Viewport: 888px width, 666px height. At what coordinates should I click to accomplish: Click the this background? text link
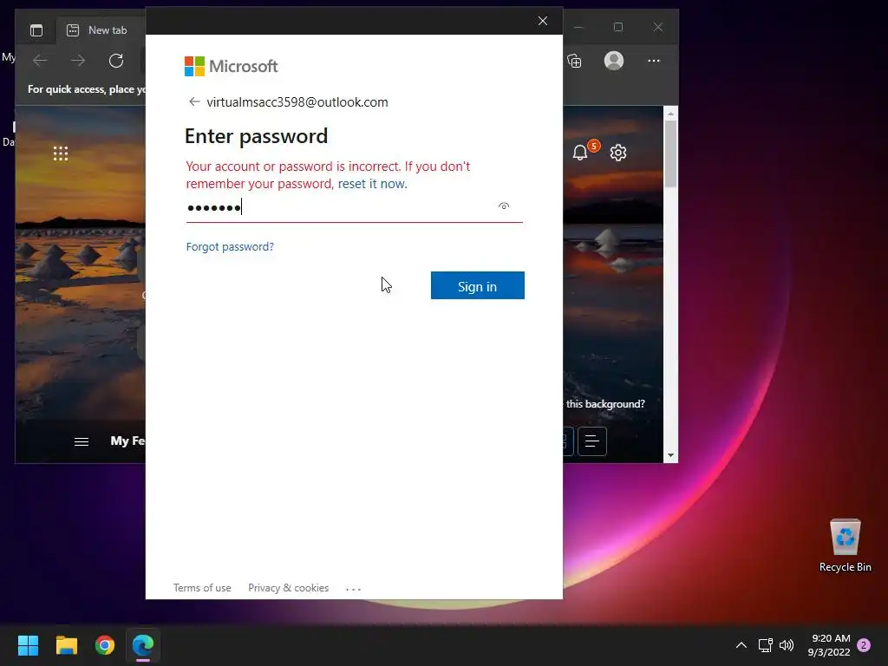point(605,404)
